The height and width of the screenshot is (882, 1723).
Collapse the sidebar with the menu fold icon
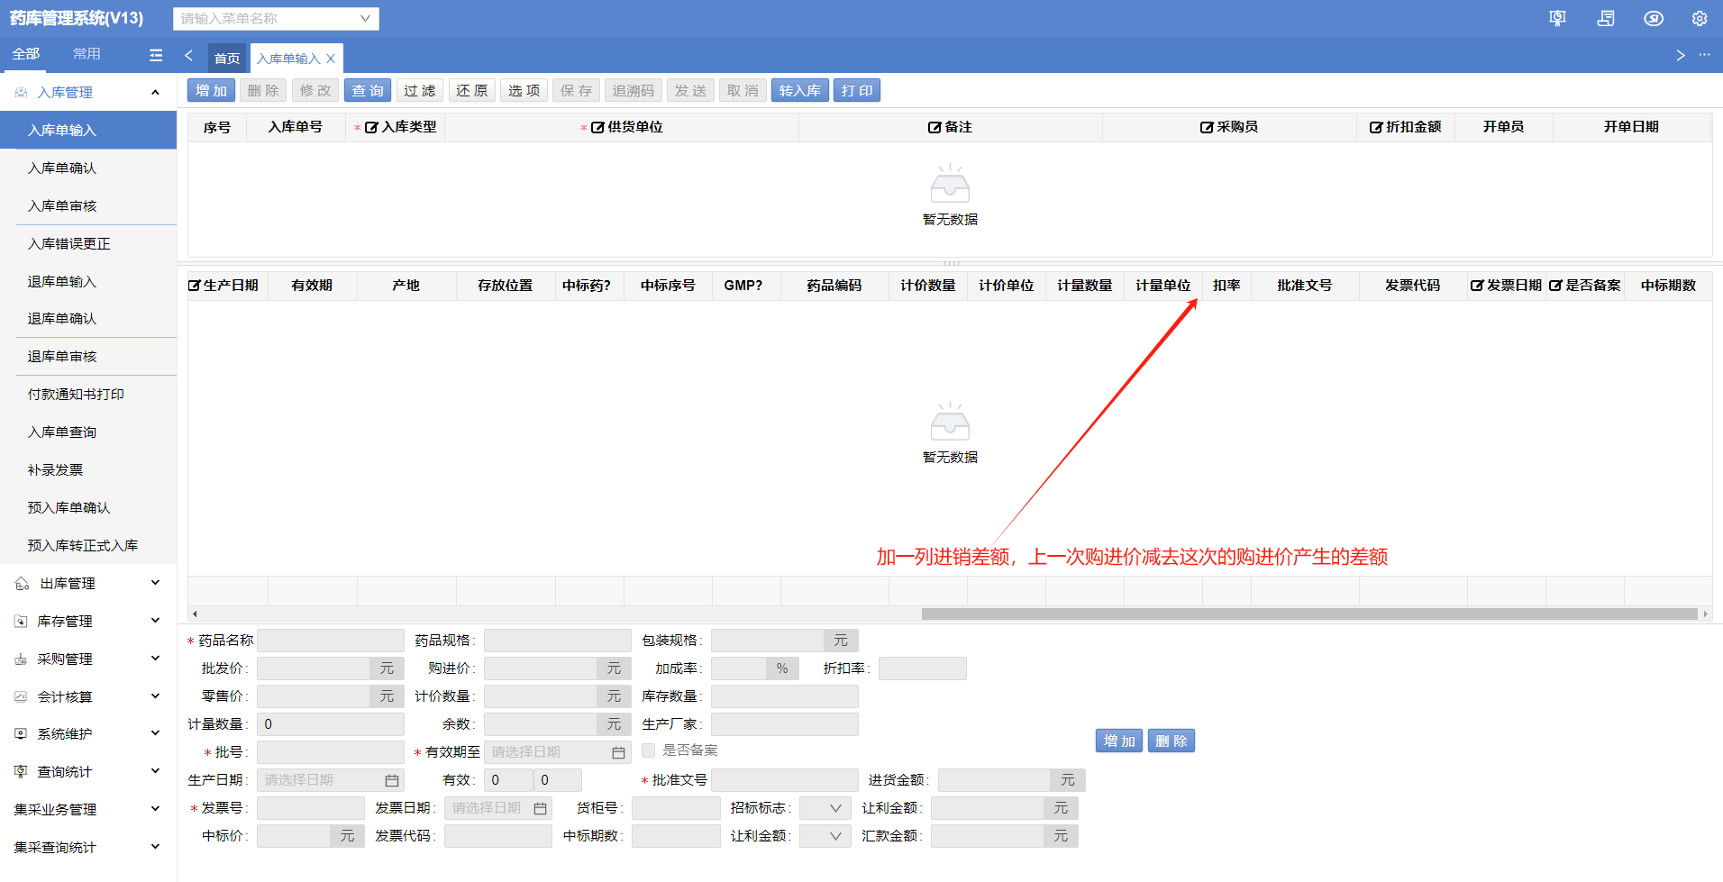coord(156,55)
